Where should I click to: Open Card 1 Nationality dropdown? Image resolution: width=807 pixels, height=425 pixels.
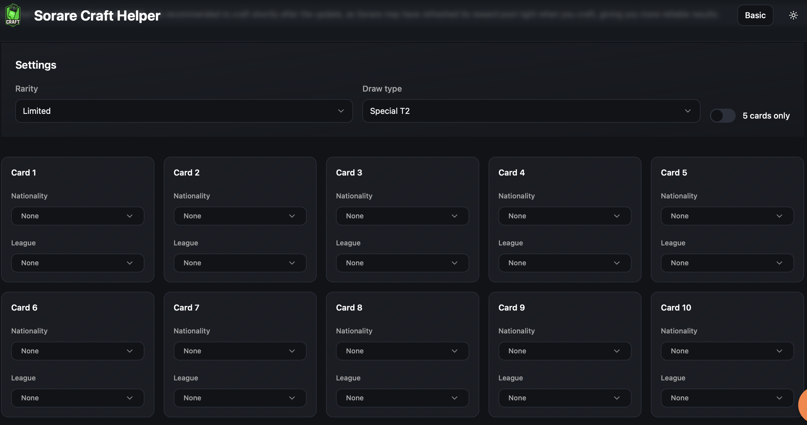[78, 216]
